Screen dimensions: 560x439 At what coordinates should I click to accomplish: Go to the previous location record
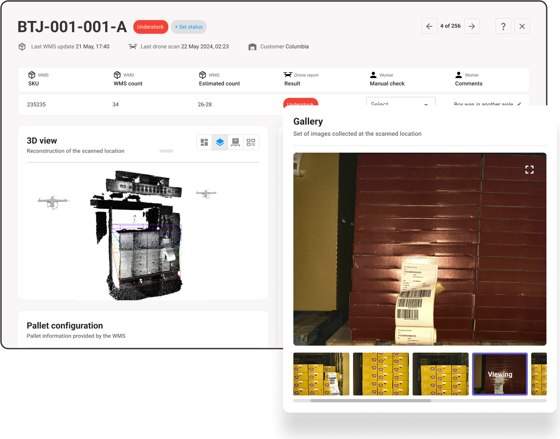click(x=429, y=26)
